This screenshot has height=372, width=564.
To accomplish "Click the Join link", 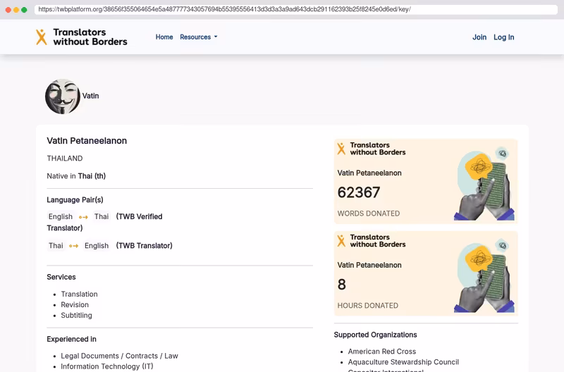I will pos(479,37).
